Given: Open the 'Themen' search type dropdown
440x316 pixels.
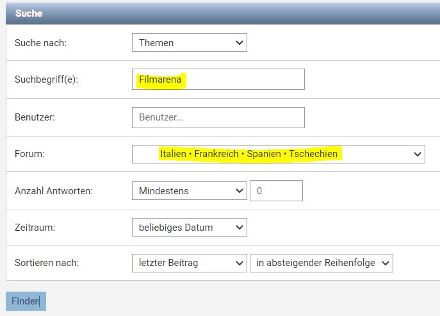Looking at the screenshot, I should (188, 43).
